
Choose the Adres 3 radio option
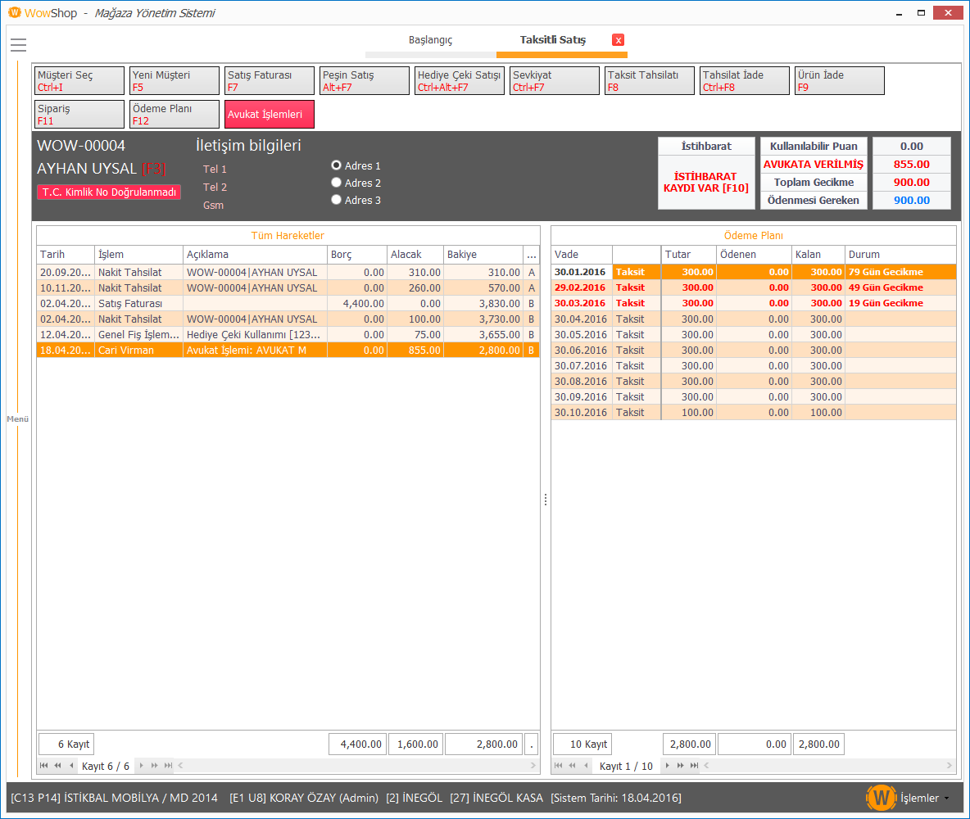click(336, 200)
